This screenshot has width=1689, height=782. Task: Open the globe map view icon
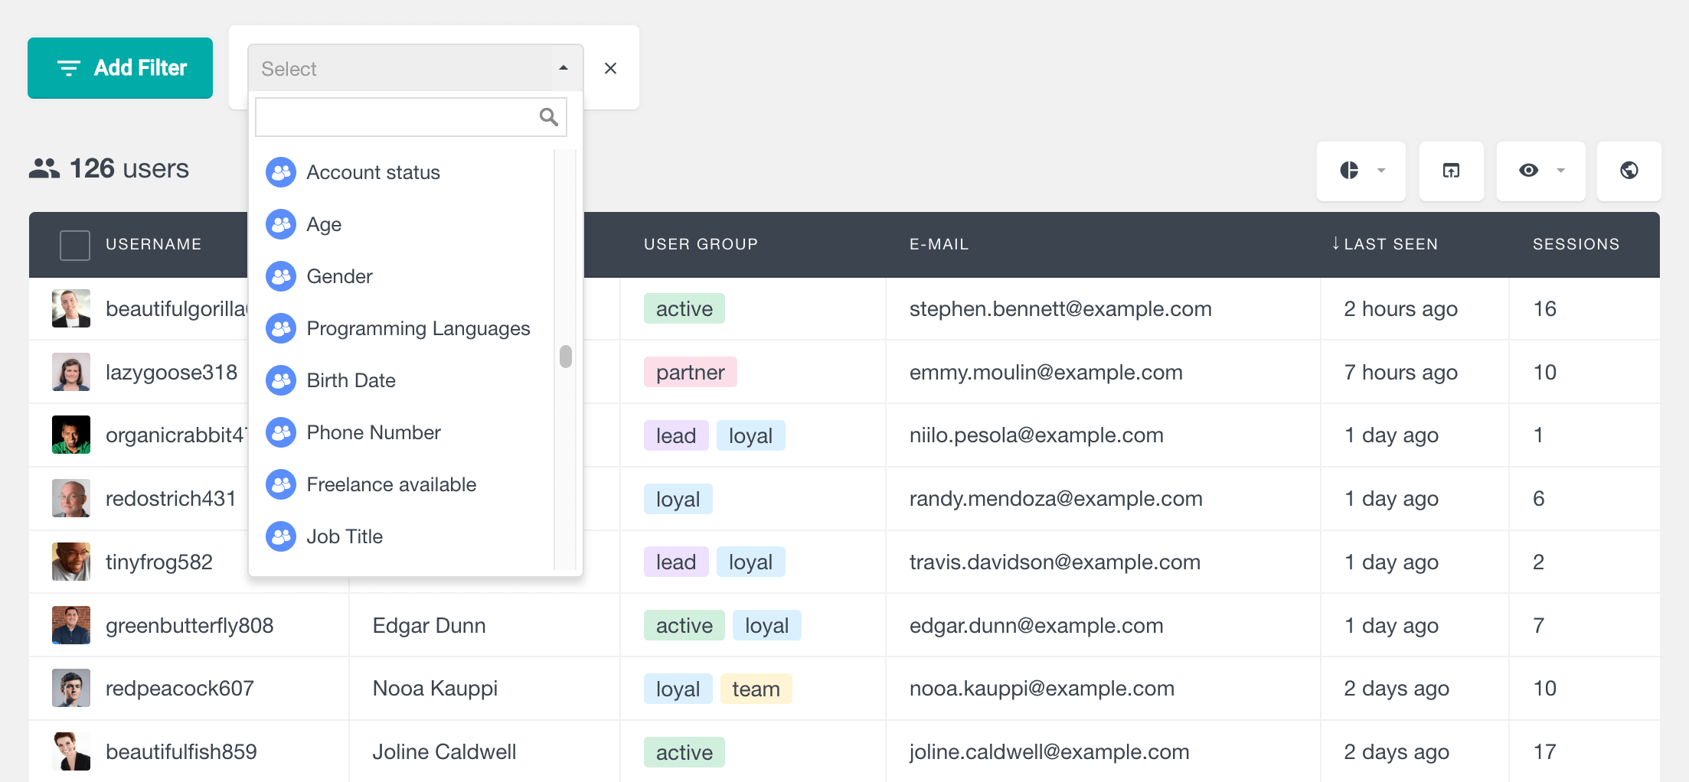tap(1629, 171)
